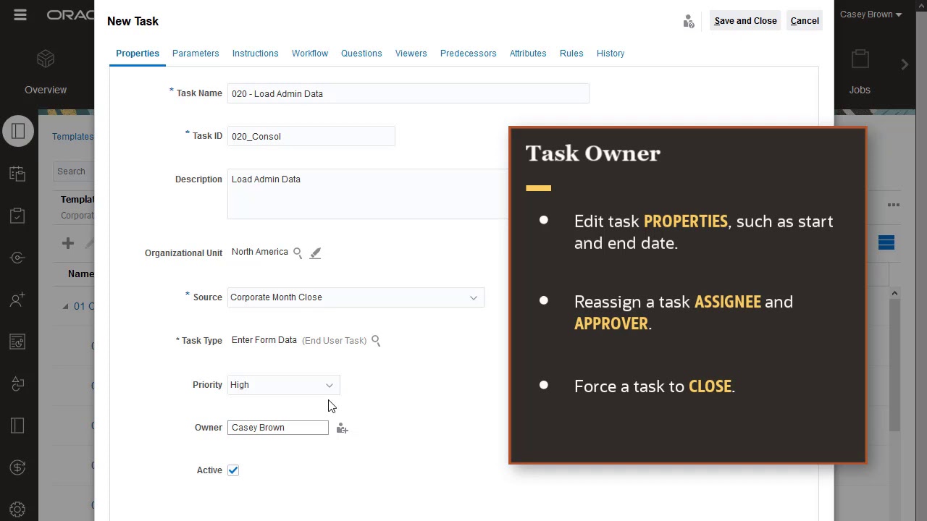The width and height of the screenshot is (927, 521).
Task: Click into the Task Name field
Action: (x=408, y=93)
